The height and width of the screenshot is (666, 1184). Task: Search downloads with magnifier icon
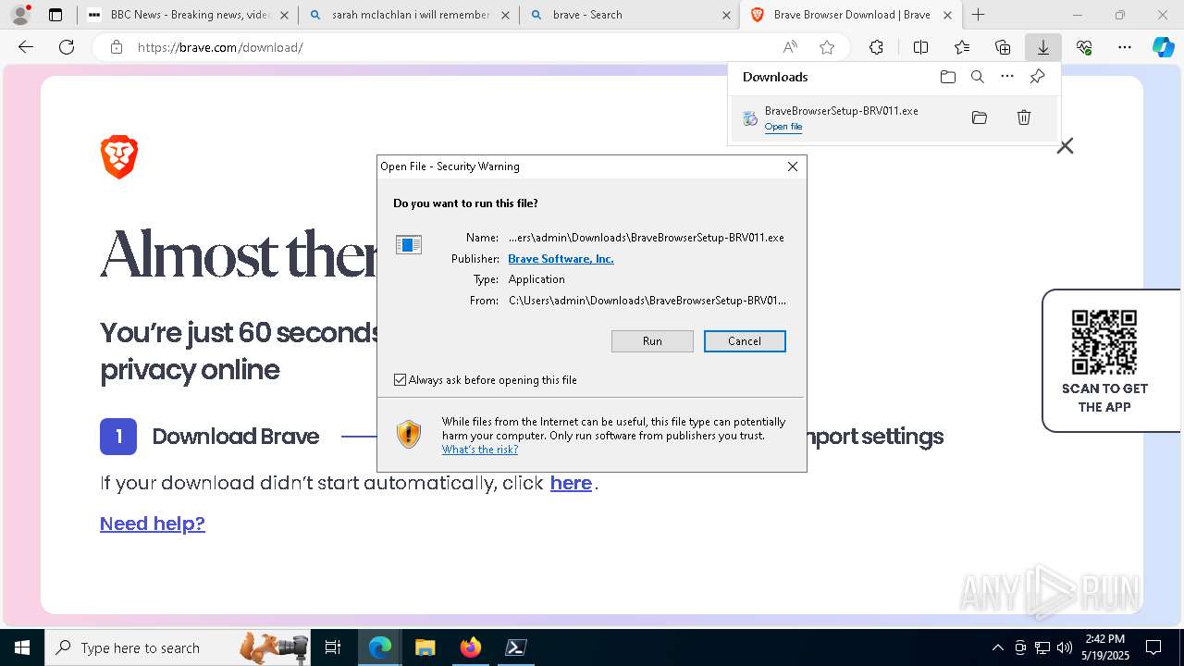tap(978, 77)
